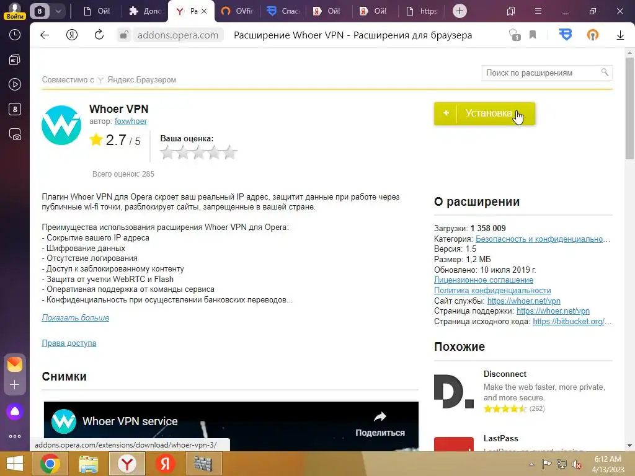Open the orange OVfin extension icon
This screenshot has width=635, height=476.
click(592, 35)
